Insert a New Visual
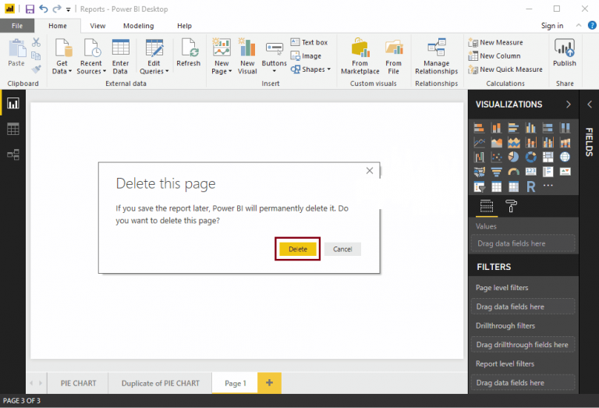Viewport: 599px width, 408px height. (x=247, y=57)
